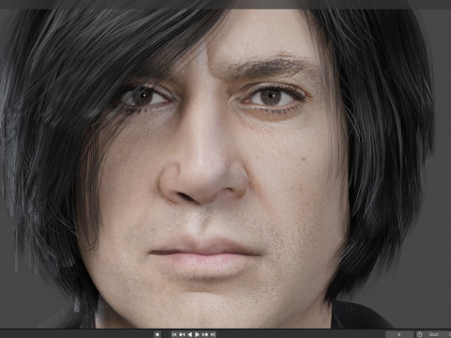Image resolution: width=451 pixels, height=338 pixels.
Task: Select the Start frame field
Action: click(x=437, y=334)
